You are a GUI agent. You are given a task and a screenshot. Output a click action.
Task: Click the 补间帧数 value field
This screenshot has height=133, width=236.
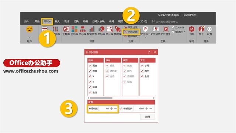pos(104,108)
